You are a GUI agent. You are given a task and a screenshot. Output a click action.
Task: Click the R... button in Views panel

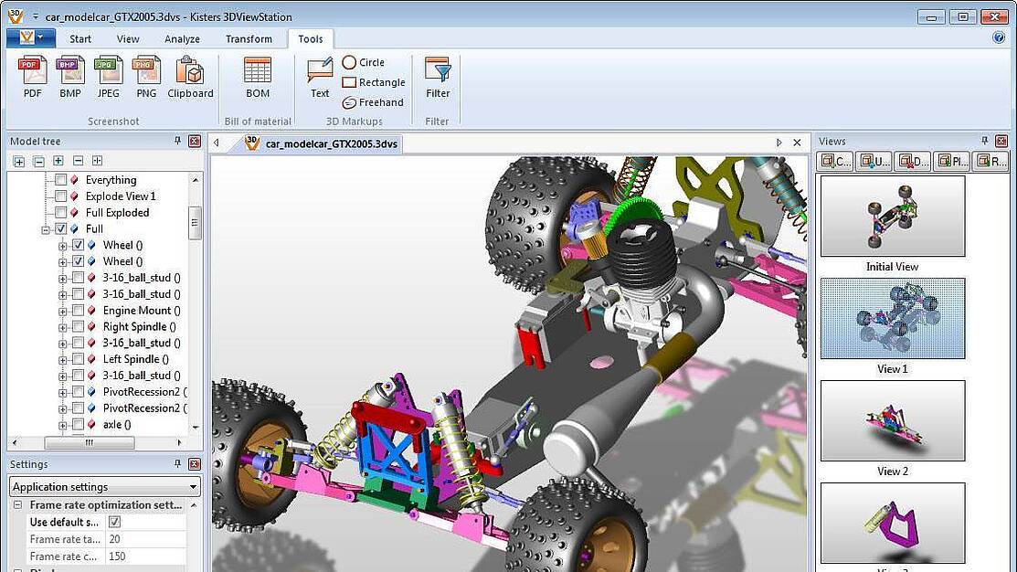pyautogui.click(x=991, y=161)
